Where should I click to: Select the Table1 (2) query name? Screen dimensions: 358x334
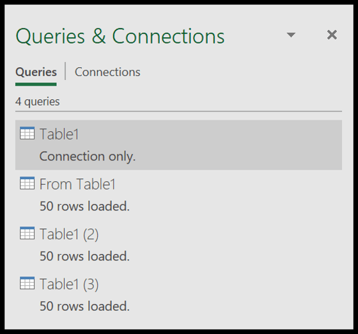(x=69, y=234)
